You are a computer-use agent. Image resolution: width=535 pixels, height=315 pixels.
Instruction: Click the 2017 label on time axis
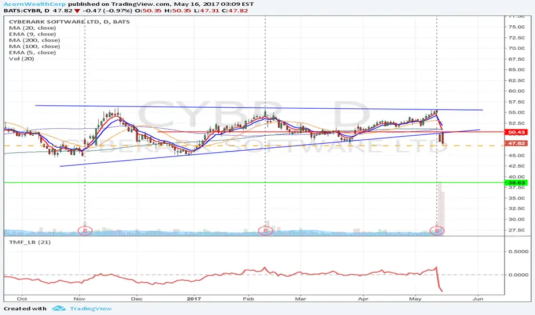click(x=194, y=298)
